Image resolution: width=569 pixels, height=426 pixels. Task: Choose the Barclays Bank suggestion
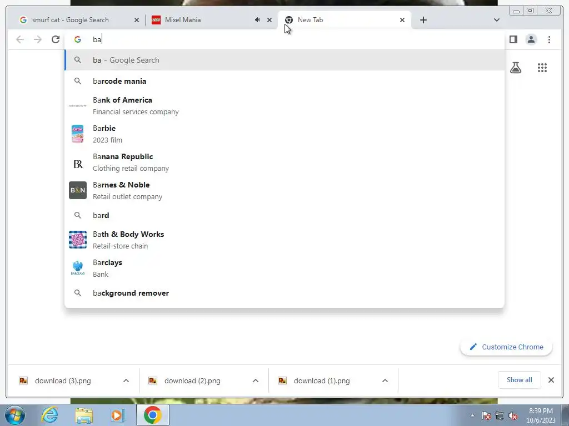coord(284,268)
